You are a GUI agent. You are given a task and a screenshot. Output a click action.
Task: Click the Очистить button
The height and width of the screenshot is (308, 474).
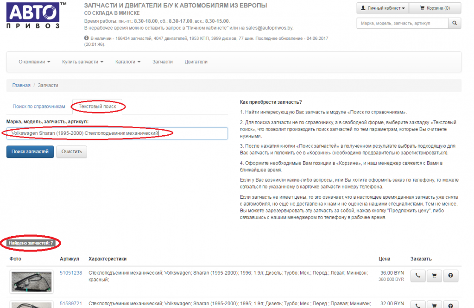[71, 151]
